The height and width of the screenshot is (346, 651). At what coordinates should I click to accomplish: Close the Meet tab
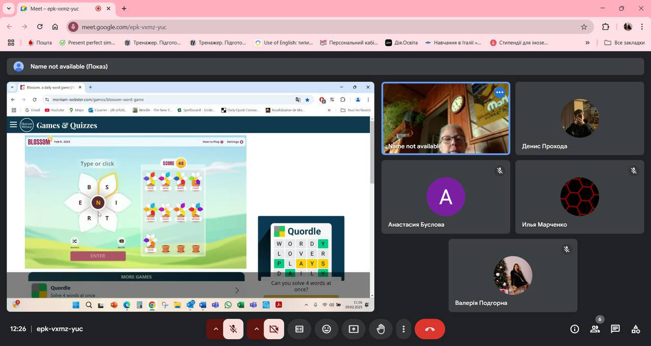pos(108,8)
